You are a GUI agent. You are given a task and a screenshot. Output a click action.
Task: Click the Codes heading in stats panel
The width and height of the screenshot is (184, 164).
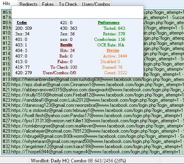22,23
